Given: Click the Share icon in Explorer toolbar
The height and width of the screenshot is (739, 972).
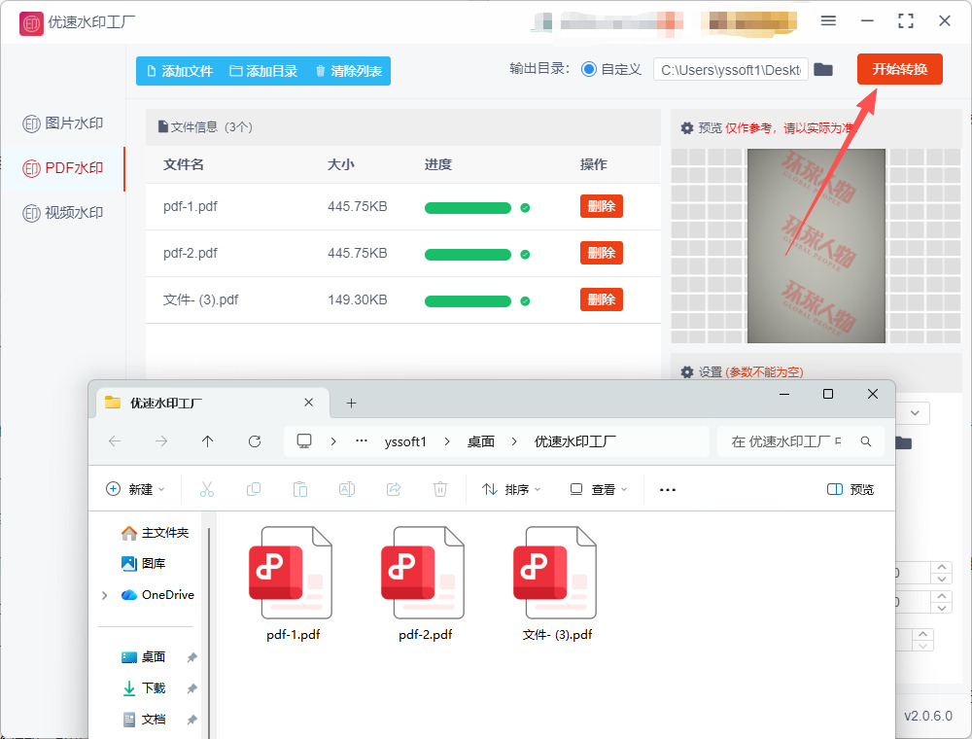Looking at the screenshot, I should [394, 489].
